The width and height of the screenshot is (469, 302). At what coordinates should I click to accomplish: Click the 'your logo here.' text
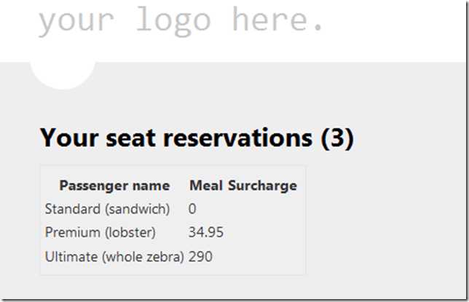coord(181,22)
